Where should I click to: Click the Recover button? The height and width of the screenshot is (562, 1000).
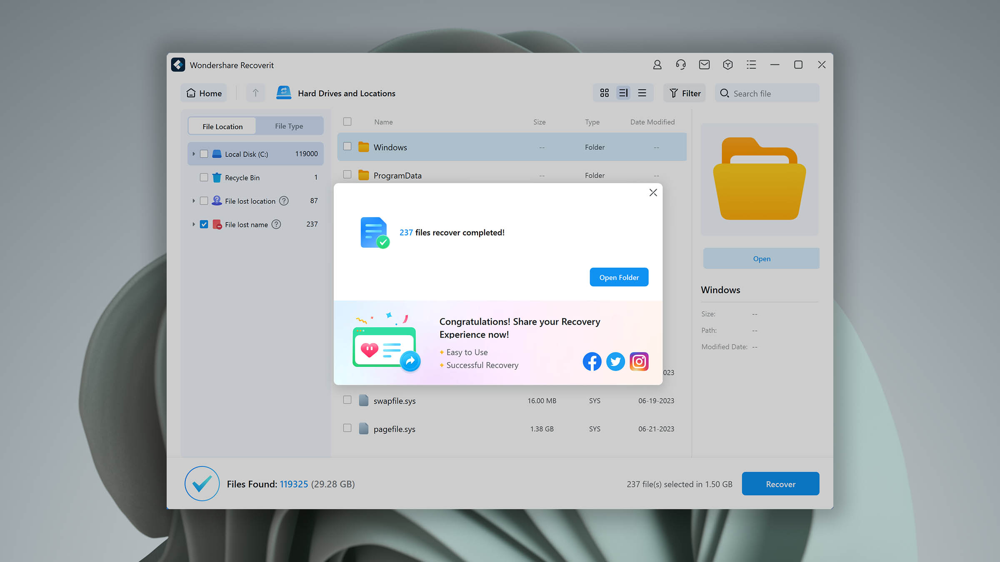pos(780,484)
